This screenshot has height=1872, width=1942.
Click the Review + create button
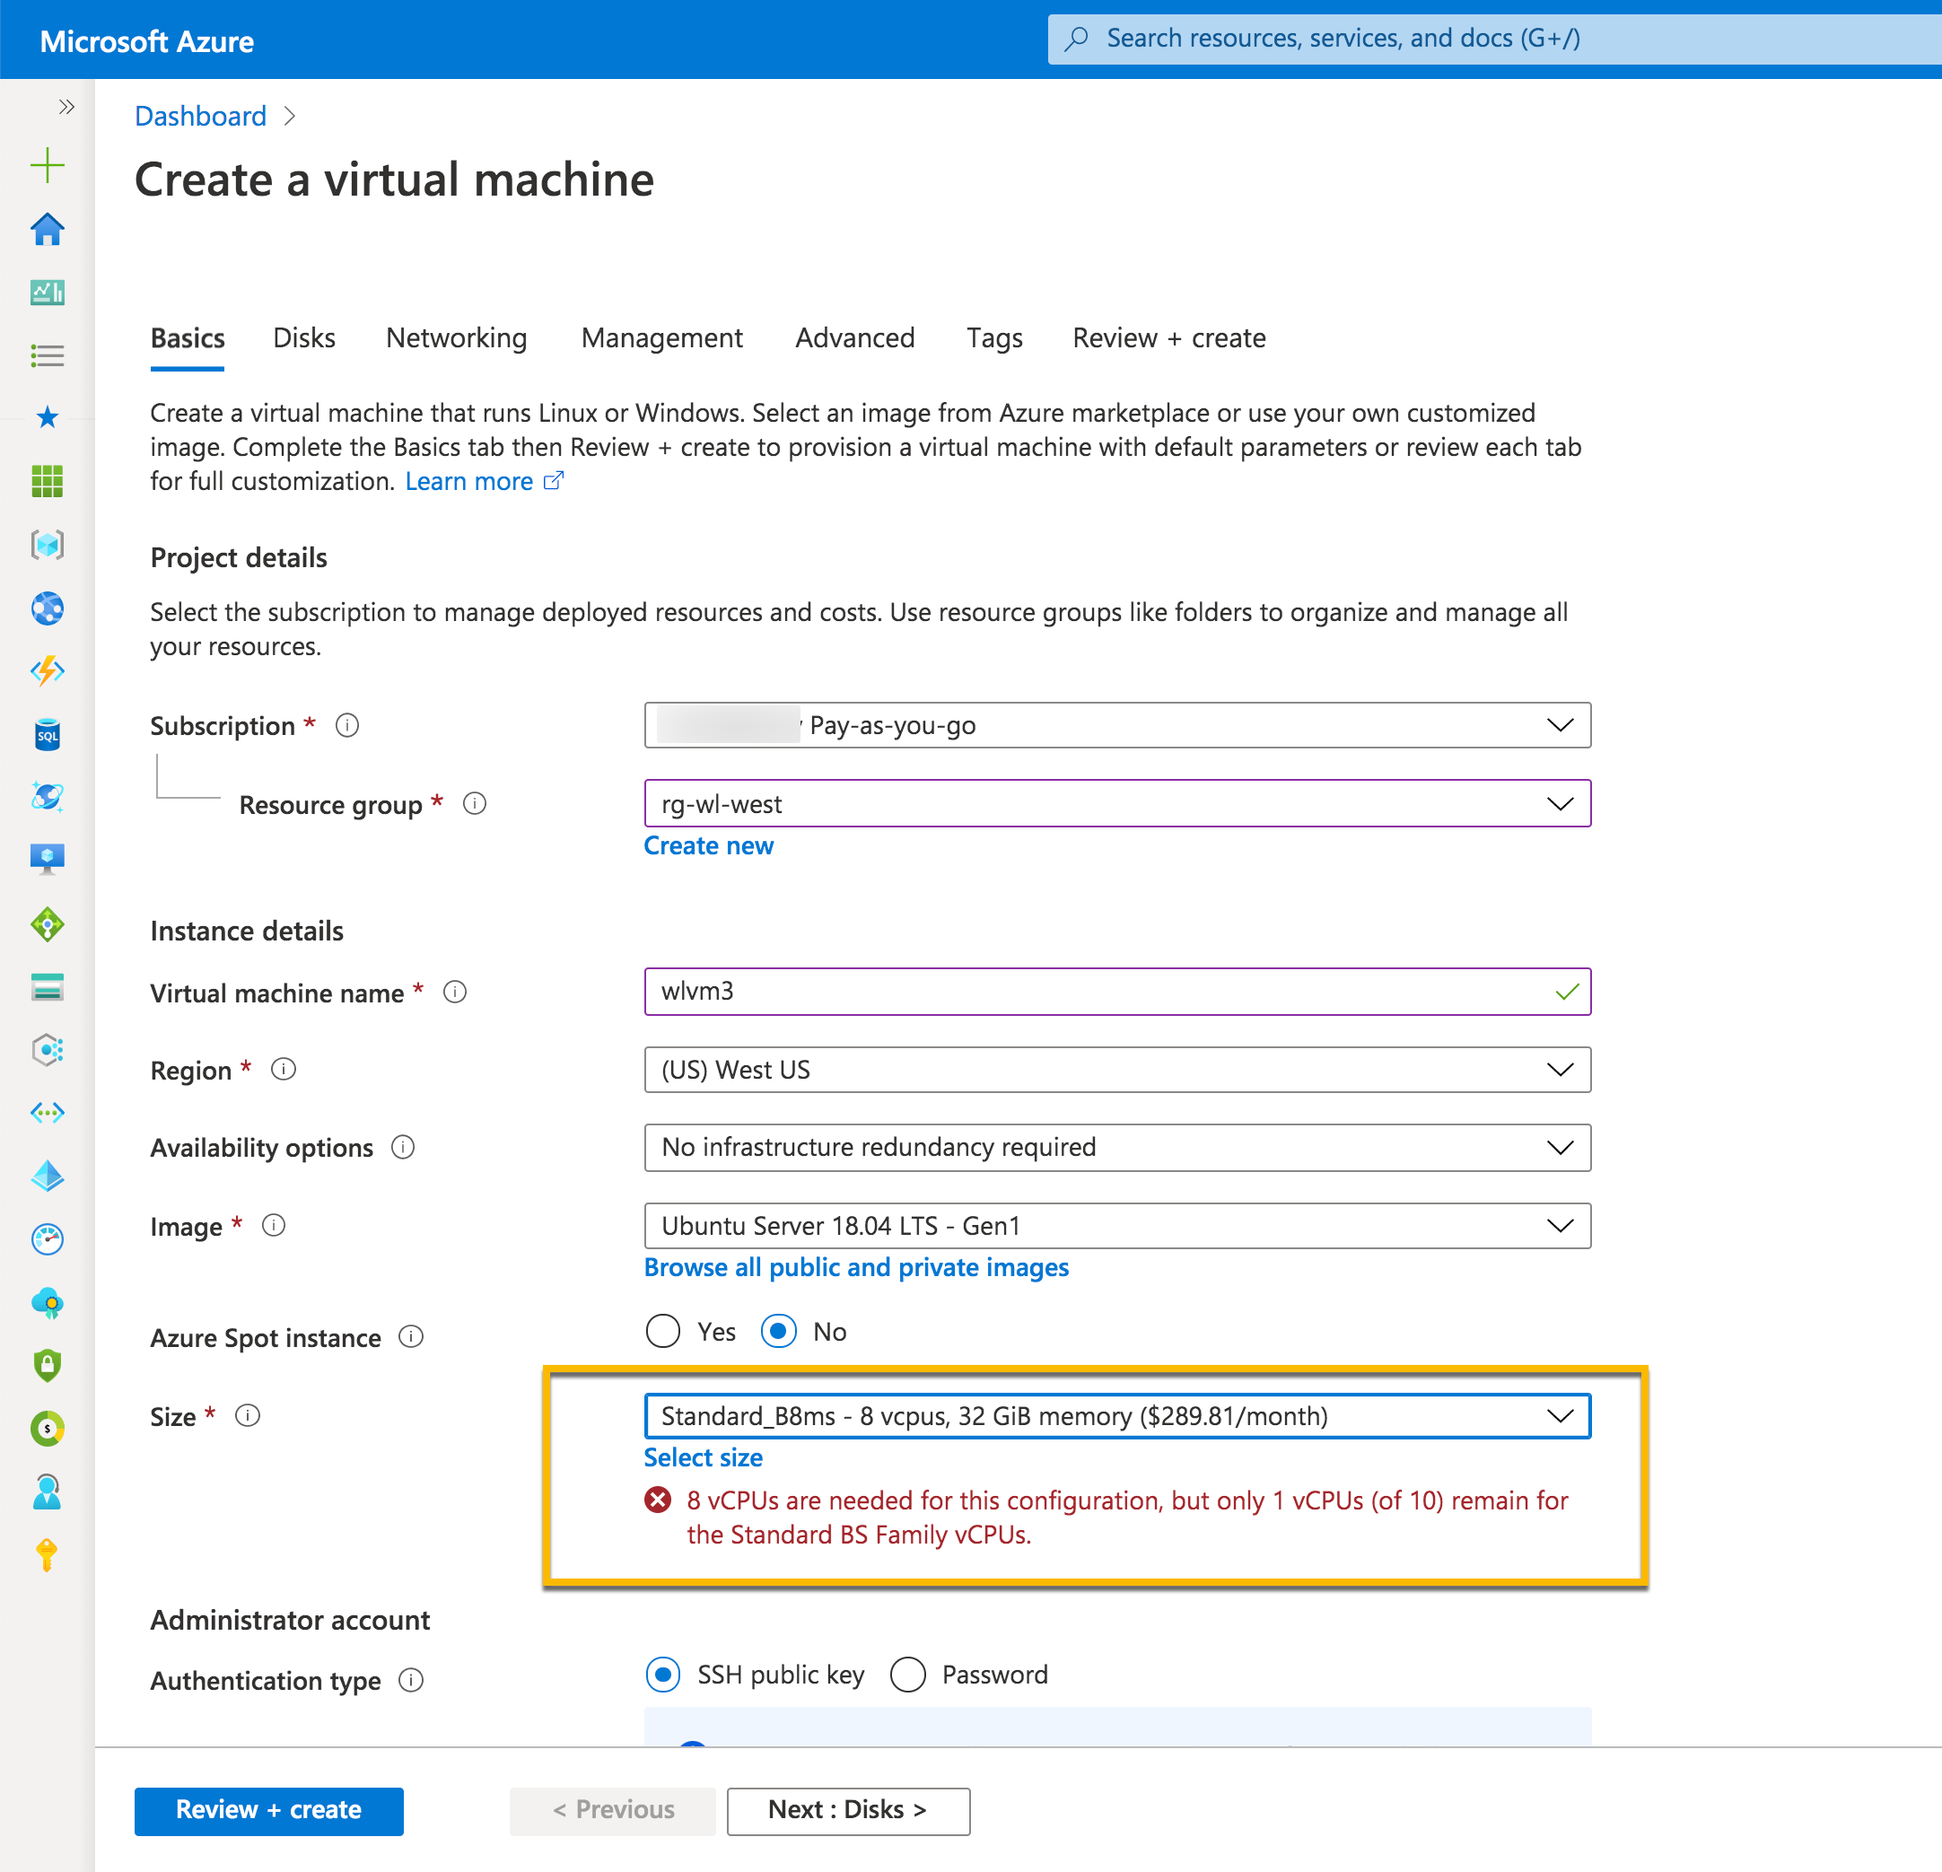click(x=268, y=1809)
